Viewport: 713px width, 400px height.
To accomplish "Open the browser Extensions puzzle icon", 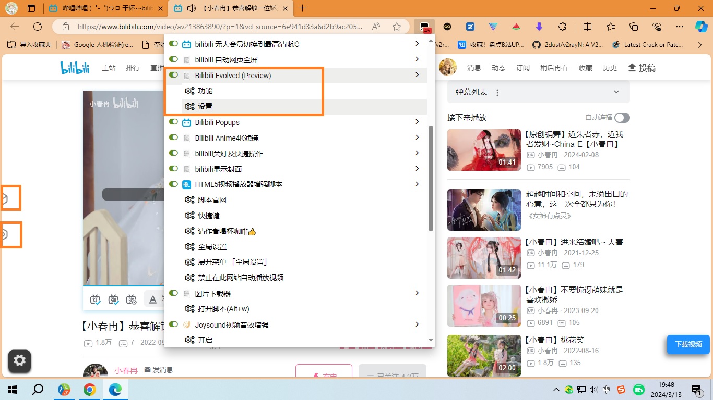I will tap(562, 27).
